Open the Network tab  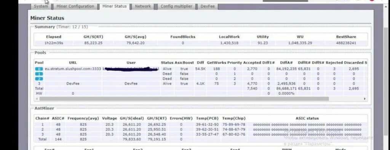pos(143,6)
